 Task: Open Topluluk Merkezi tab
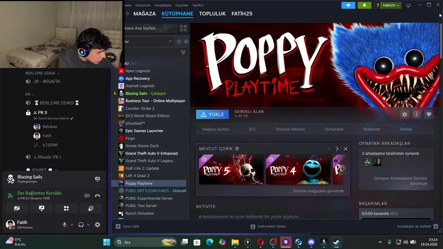point(290,129)
